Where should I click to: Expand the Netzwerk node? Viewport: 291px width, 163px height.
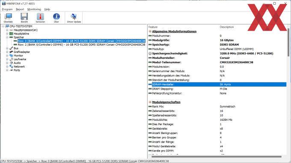[x=7, y=67]
